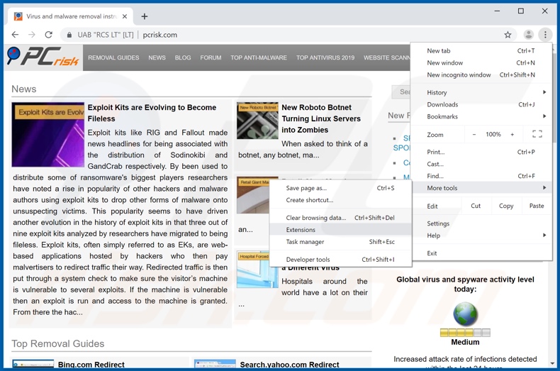The height and width of the screenshot is (371, 560).
Task: Open TOP ANTI-MALWARE nav link
Action: pos(259,57)
